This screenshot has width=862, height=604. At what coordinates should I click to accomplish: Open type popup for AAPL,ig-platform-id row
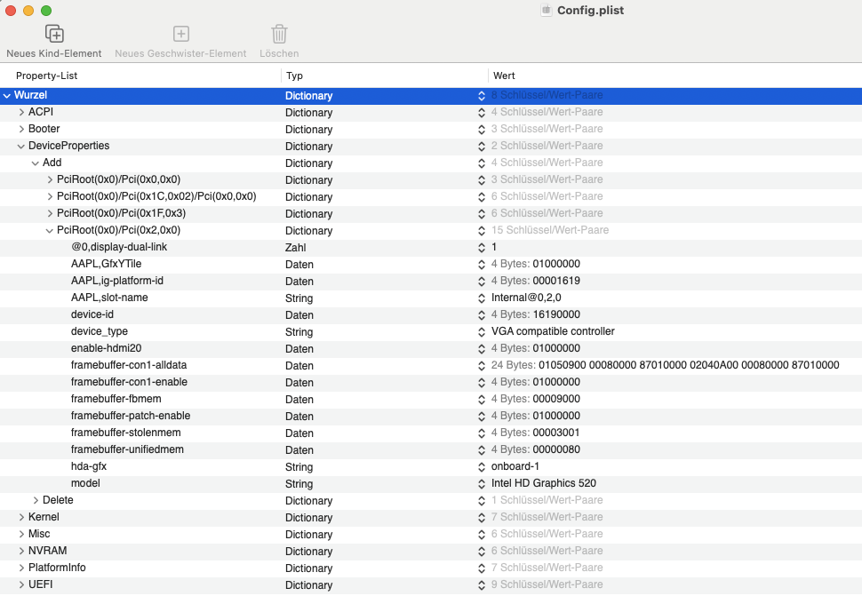click(x=482, y=282)
